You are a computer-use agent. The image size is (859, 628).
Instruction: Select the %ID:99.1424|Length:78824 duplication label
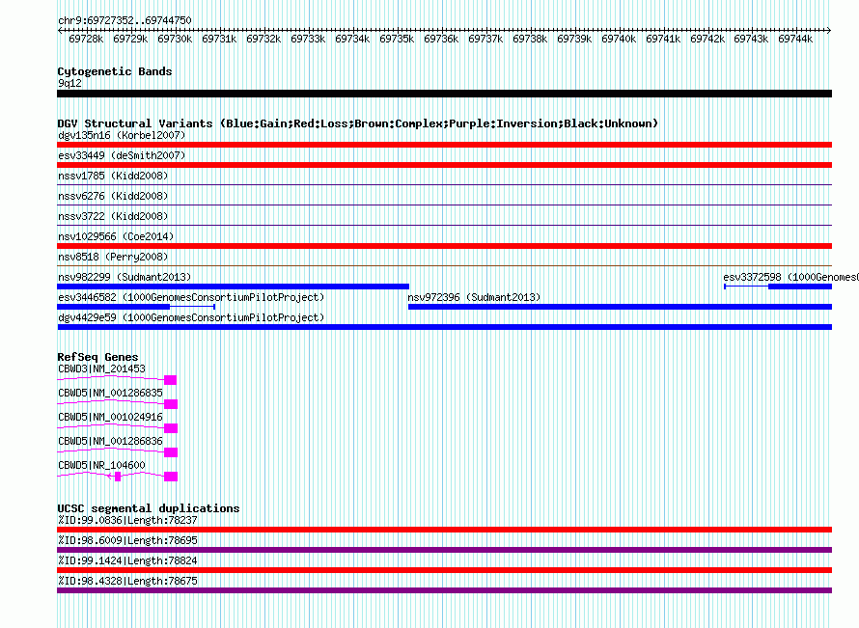click(x=127, y=560)
